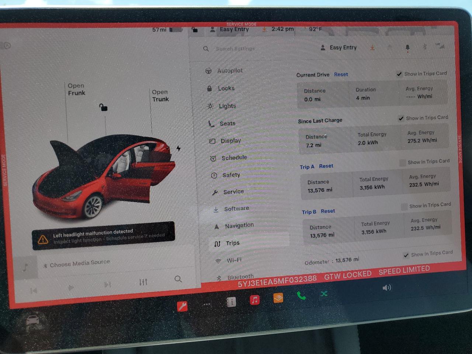Image resolution: width=472 pixels, height=354 pixels.
Task: Tap the orange Audible-style app icon in dock
Action: point(278,298)
